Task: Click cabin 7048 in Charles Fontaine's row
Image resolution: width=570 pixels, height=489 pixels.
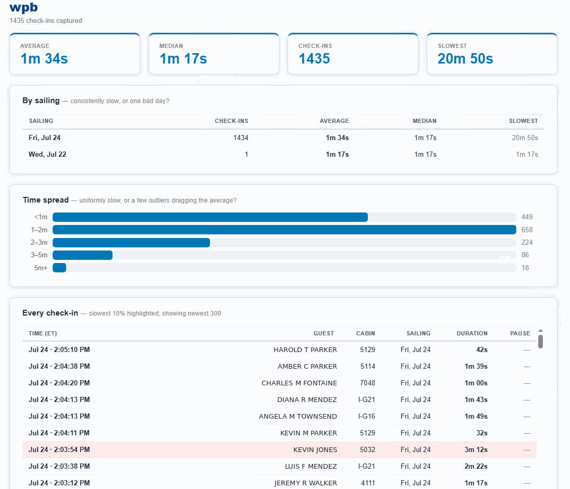Action: coord(367,383)
